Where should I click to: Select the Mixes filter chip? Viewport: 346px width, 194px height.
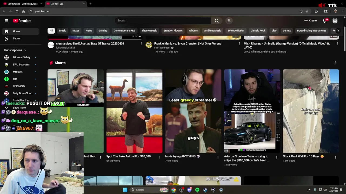(x=76, y=31)
